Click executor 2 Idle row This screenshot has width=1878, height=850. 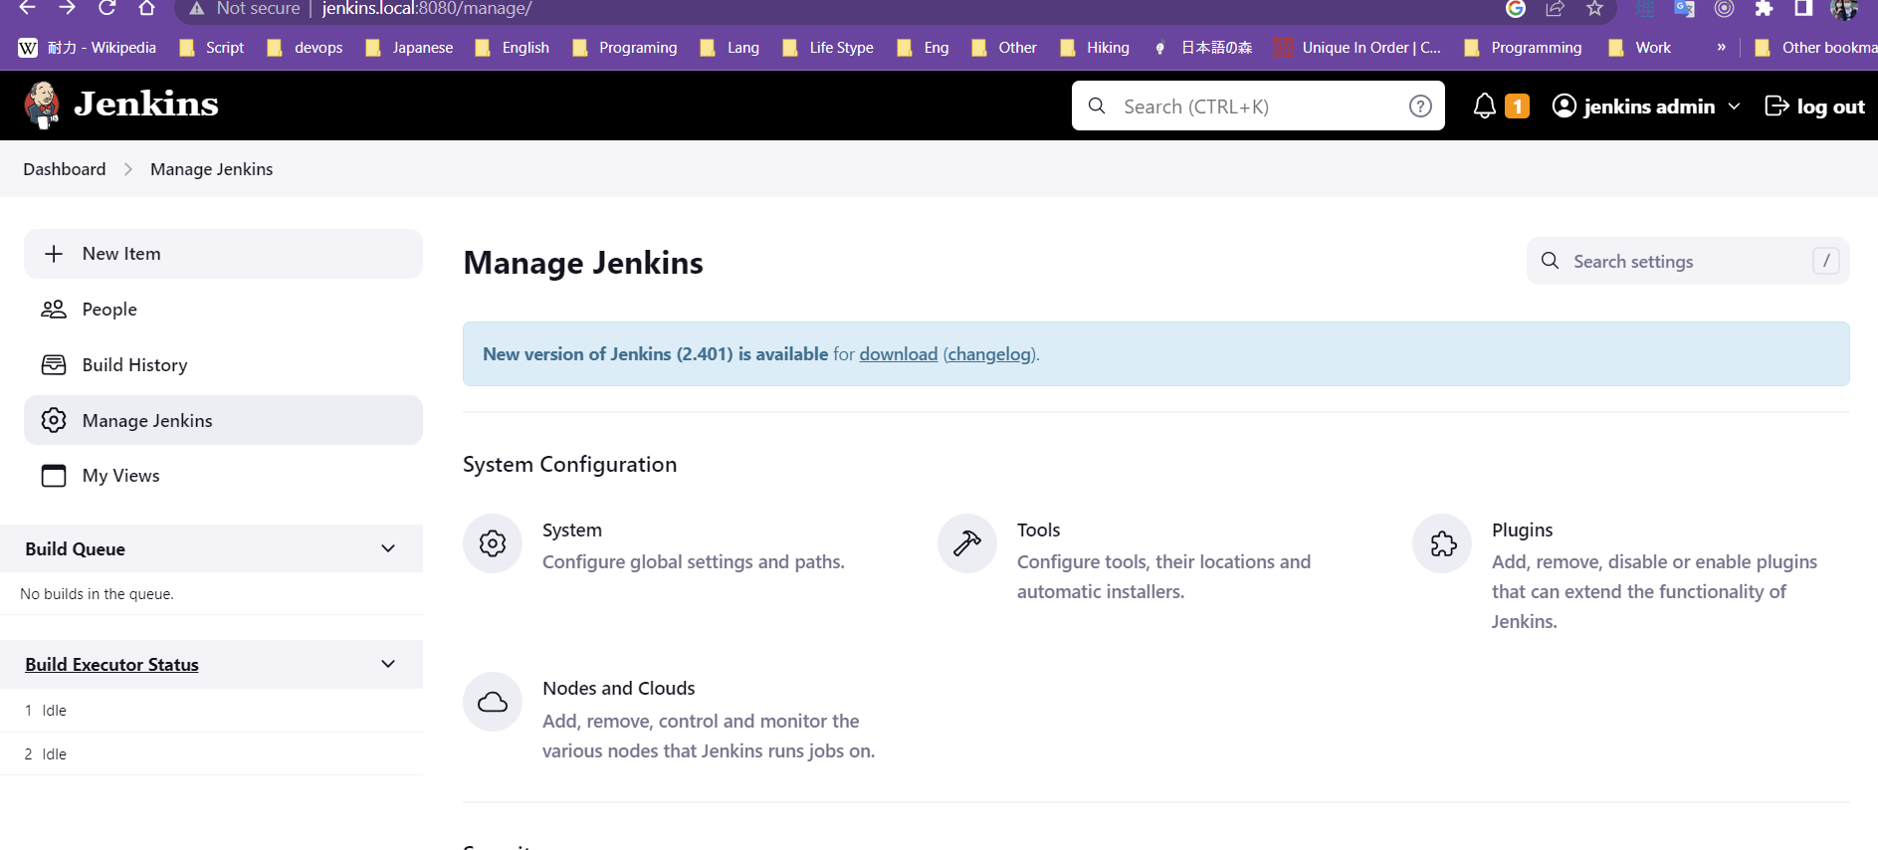[211, 753]
